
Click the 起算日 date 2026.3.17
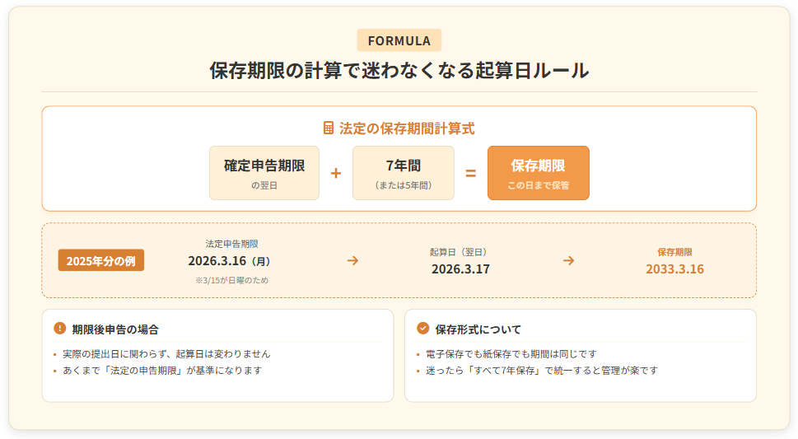pyautogui.click(x=460, y=269)
